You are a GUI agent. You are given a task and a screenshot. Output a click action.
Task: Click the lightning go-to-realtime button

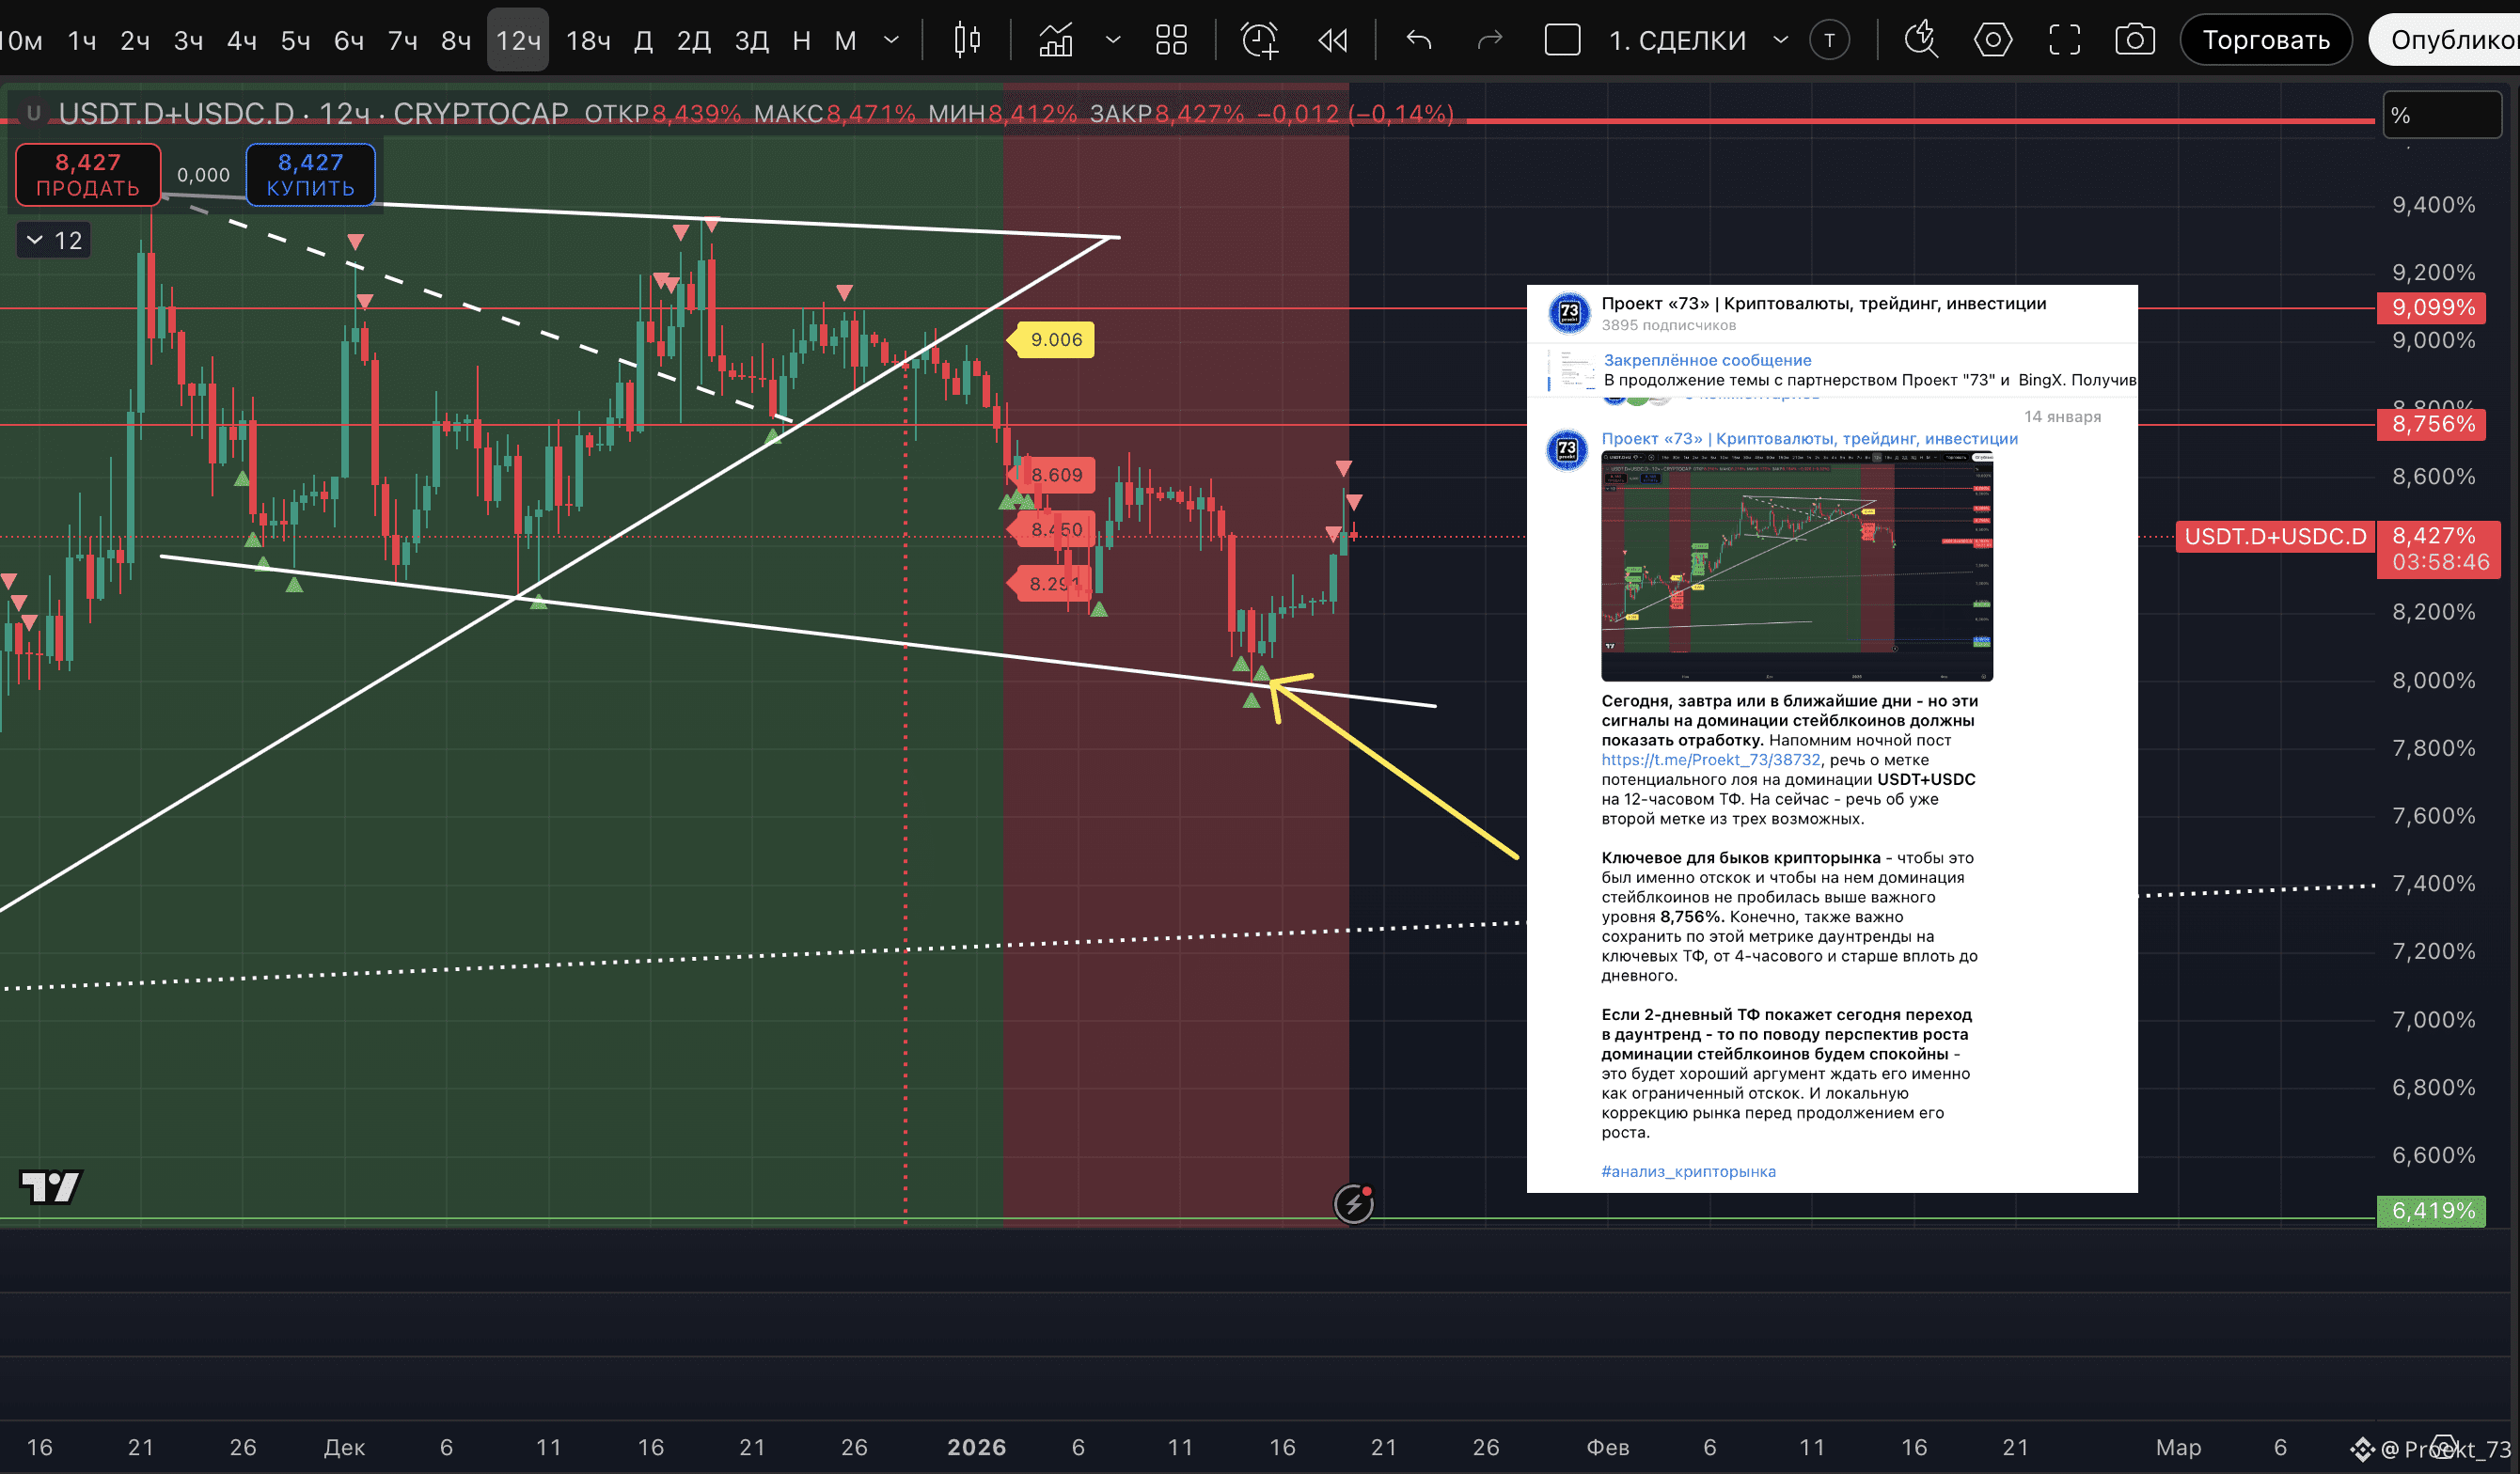(1353, 1203)
